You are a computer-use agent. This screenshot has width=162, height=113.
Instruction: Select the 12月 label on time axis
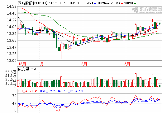22,64
